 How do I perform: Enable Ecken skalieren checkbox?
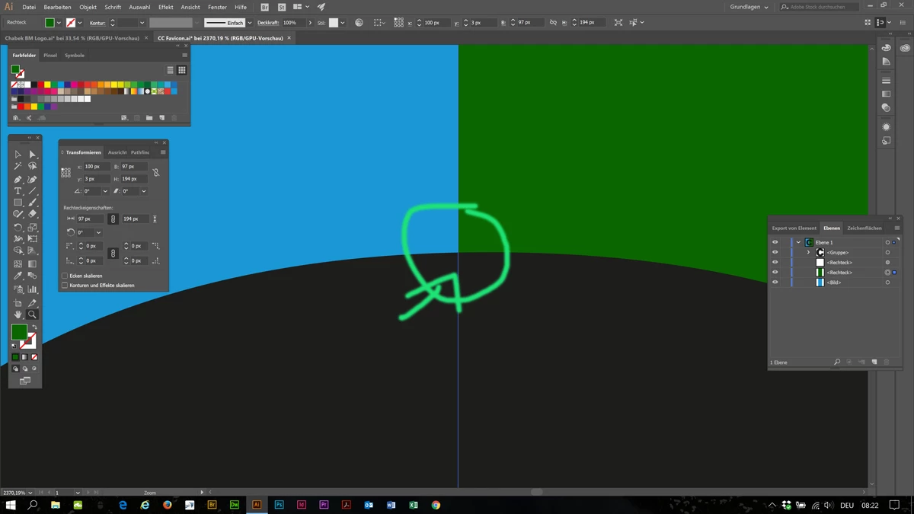pos(65,276)
